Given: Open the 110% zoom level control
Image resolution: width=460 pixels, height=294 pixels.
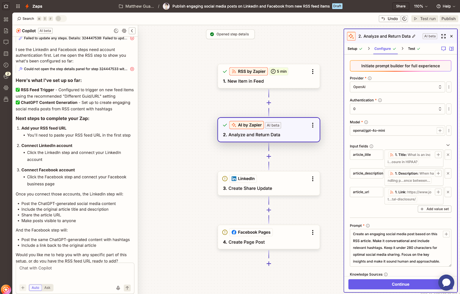Looking at the screenshot, I should point(420,6).
